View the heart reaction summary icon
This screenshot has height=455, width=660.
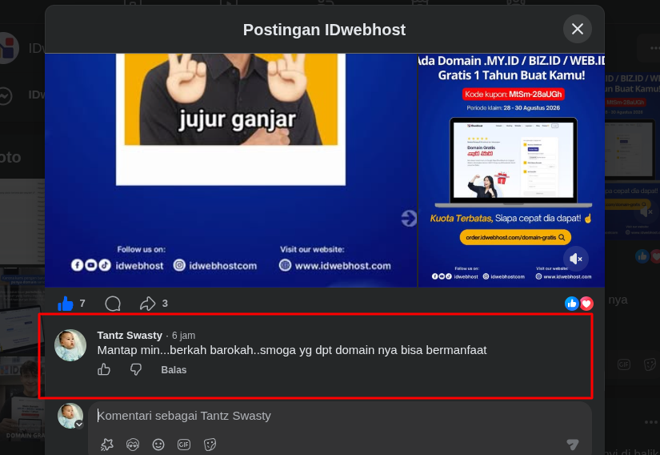[586, 304]
